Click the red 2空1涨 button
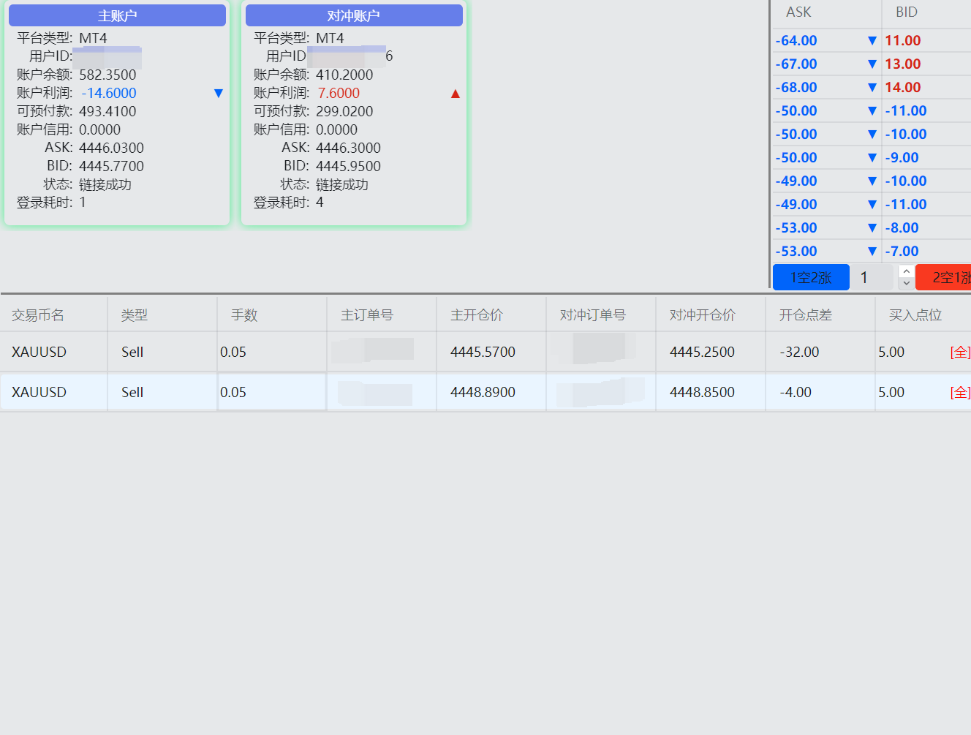971x735 pixels. 943,277
